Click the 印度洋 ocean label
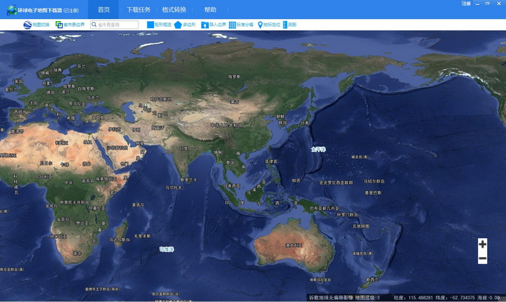506x302 pixels. point(167,249)
